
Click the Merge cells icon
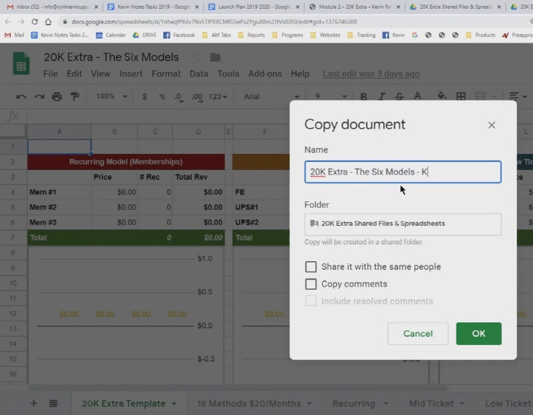coord(480,97)
